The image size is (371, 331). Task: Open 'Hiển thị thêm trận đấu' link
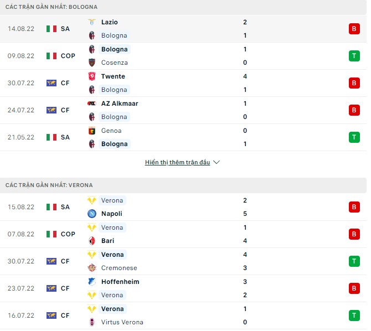(x=177, y=162)
